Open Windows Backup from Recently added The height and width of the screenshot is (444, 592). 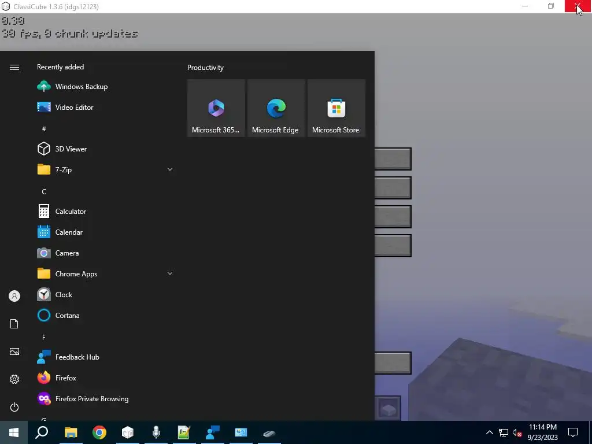pyautogui.click(x=106, y=87)
